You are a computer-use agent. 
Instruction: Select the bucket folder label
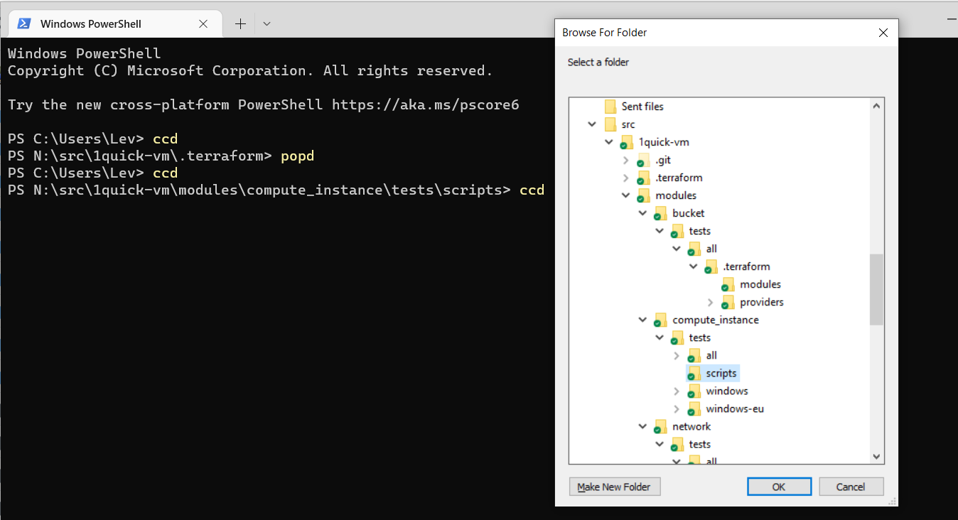click(x=689, y=213)
